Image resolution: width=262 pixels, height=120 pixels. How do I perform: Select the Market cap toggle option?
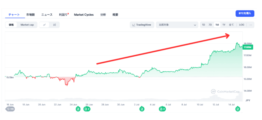(x=27, y=25)
